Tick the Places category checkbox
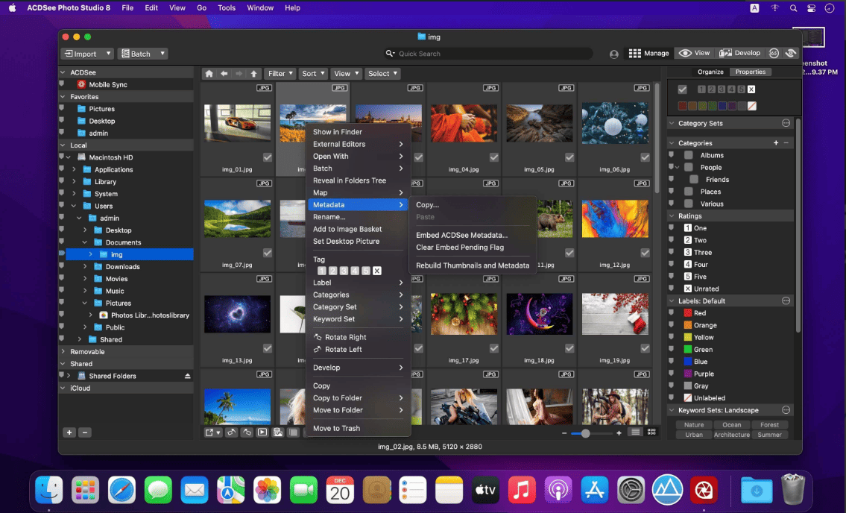 [689, 192]
